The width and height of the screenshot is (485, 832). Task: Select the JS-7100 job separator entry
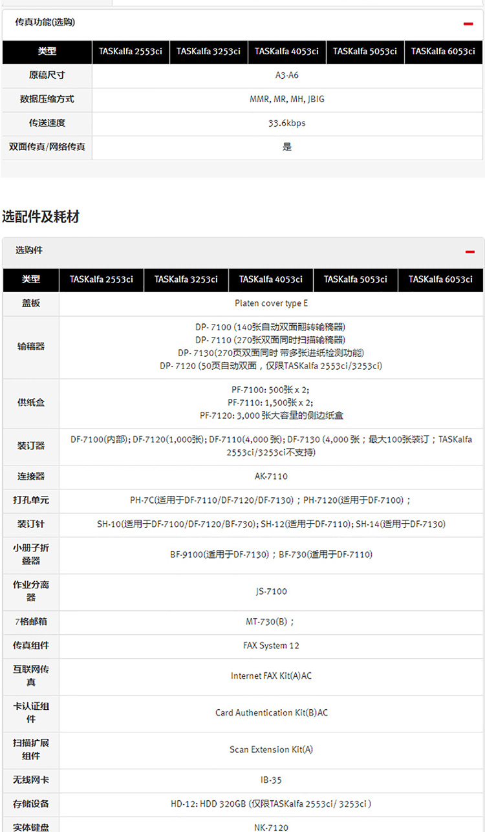point(271,591)
